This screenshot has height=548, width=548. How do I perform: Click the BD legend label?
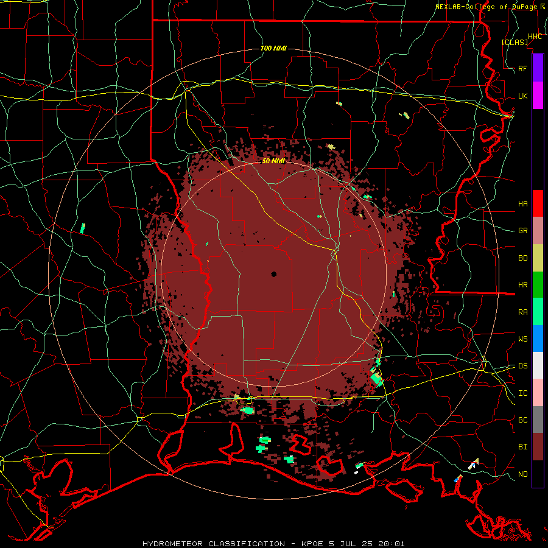click(x=522, y=258)
